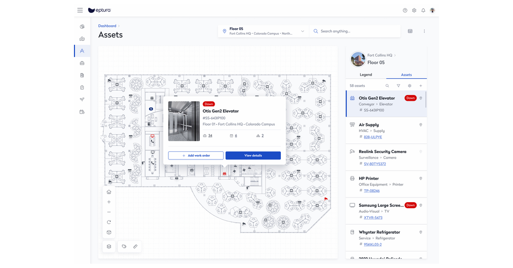Switch to the Legend tab
Viewport: 513px width, 268px height.
click(366, 74)
